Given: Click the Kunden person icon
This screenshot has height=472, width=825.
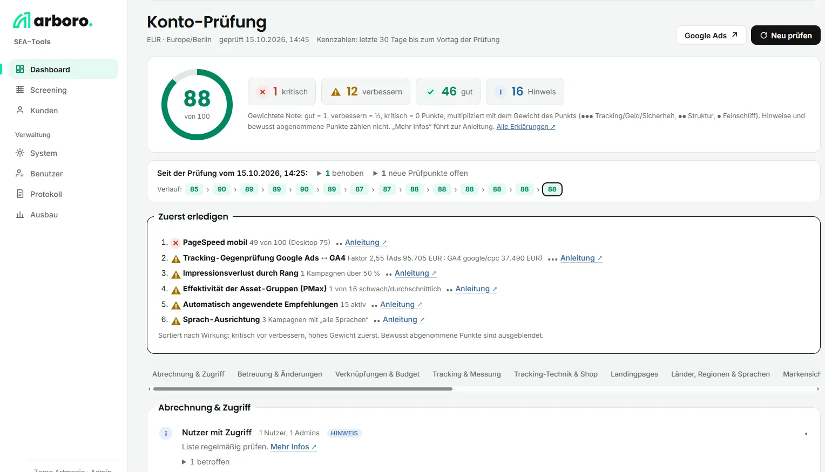Looking at the screenshot, I should [x=20, y=110].
